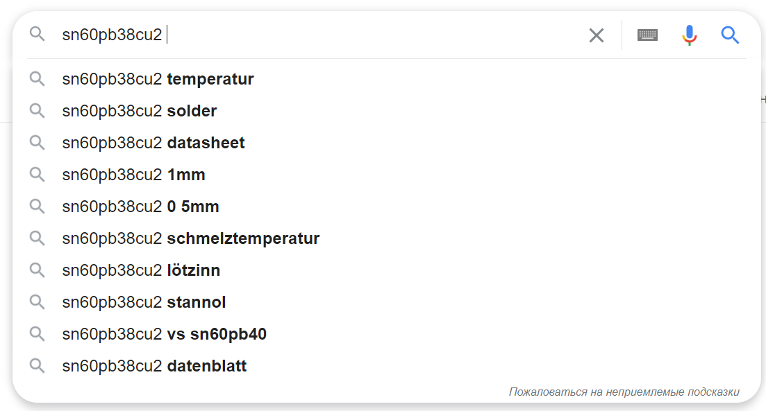
Task: Click the magnifier icon beside the stannol suggestion
Action: coord(37,302)
